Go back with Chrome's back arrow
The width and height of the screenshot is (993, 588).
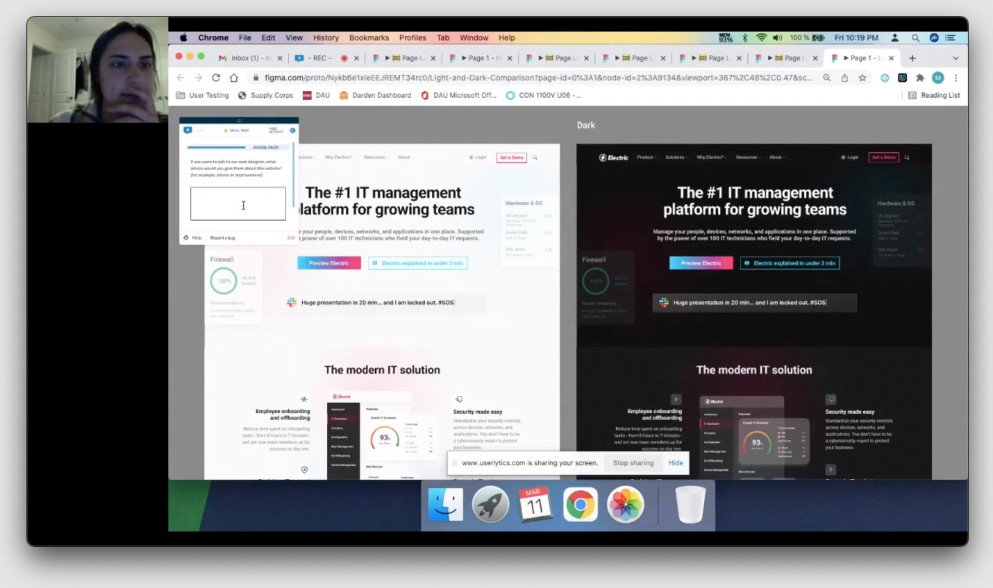pos(180,78)
